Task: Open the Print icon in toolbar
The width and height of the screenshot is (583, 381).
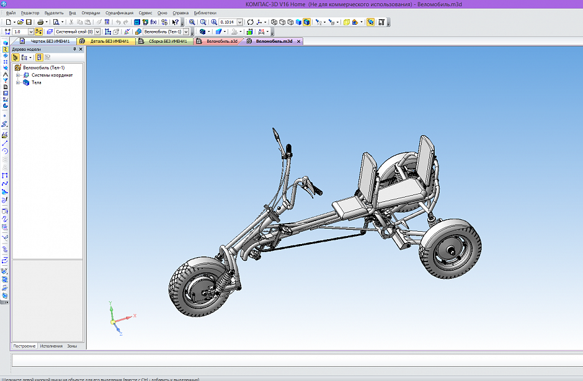Action: pos(40,22)
